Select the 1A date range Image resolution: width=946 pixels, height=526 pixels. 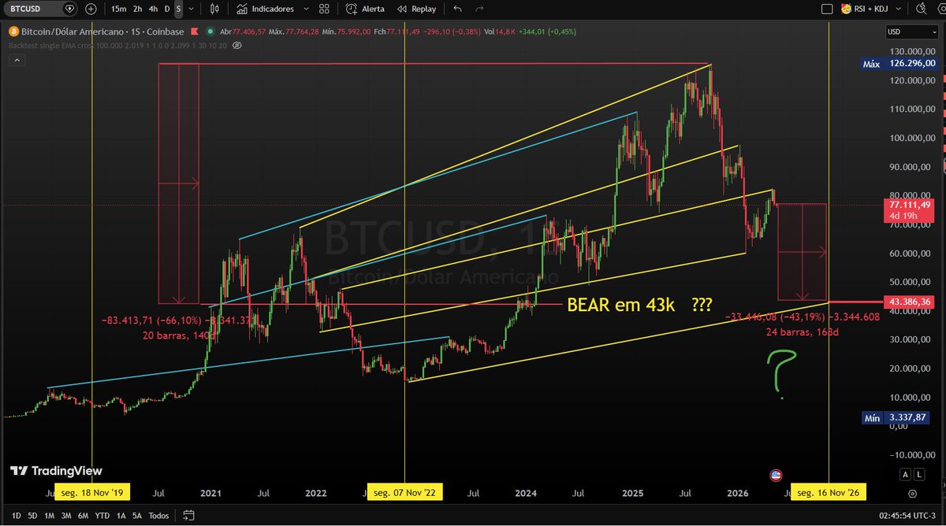[121, 516]
